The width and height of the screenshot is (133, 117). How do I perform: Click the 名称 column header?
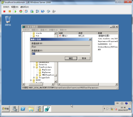coord(68,33)
